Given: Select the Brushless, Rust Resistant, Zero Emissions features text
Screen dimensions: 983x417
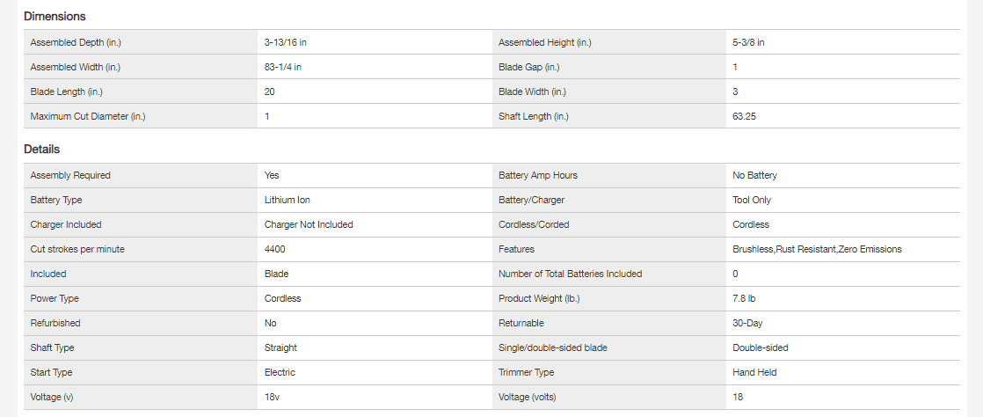Looking at the screenshot, I should click(x=817, y=250).
